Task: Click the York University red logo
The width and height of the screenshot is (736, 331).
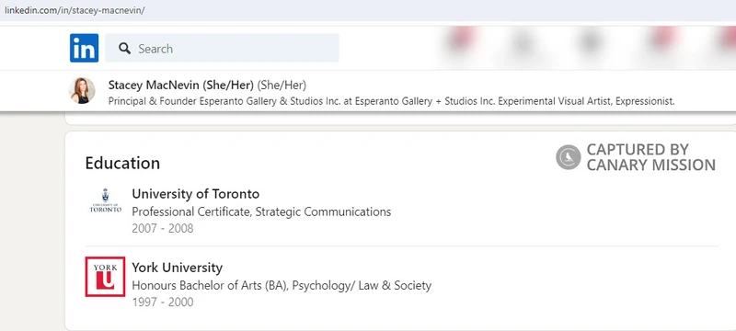Action: [x=105, y=277]
